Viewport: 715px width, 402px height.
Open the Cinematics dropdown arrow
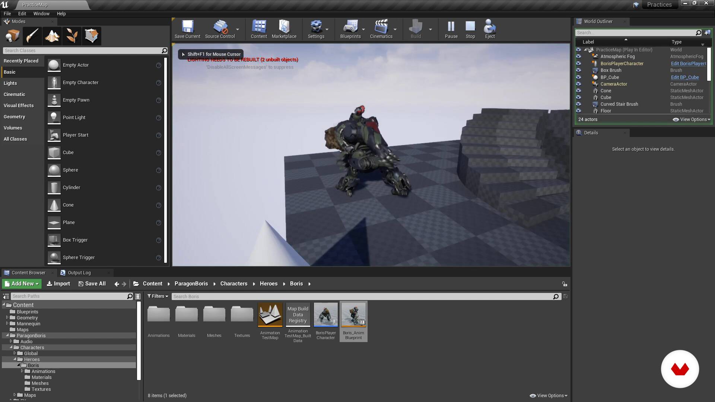(395, 29)
